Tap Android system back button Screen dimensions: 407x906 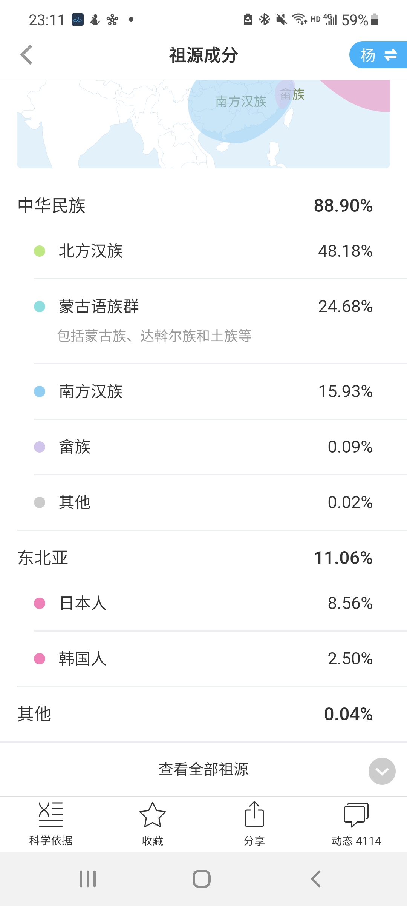[316, 879]
